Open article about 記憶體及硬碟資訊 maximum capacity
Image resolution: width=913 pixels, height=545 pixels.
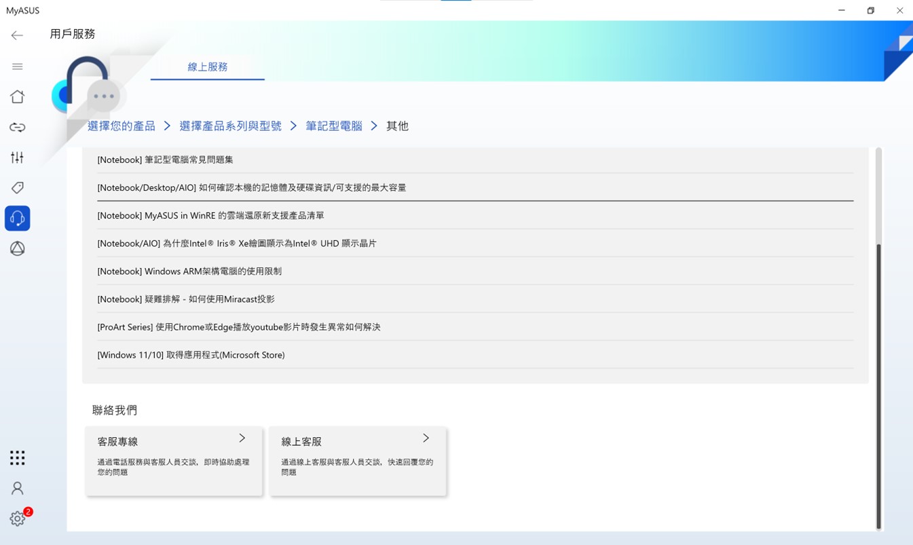pos(475,187)
